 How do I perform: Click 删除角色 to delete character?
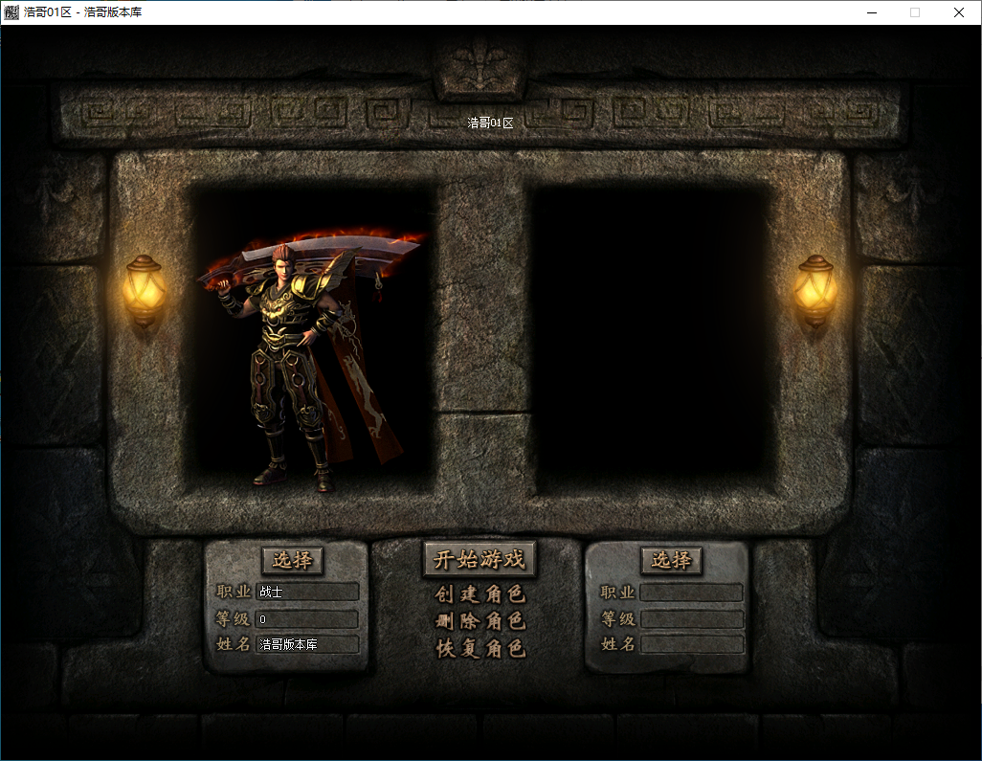coord(480,621)
